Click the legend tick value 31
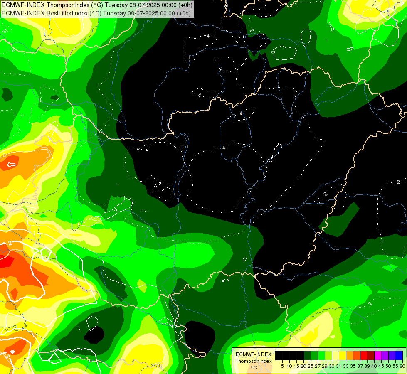The height and width of the screenshot is (374, 407). click(339, 366)
